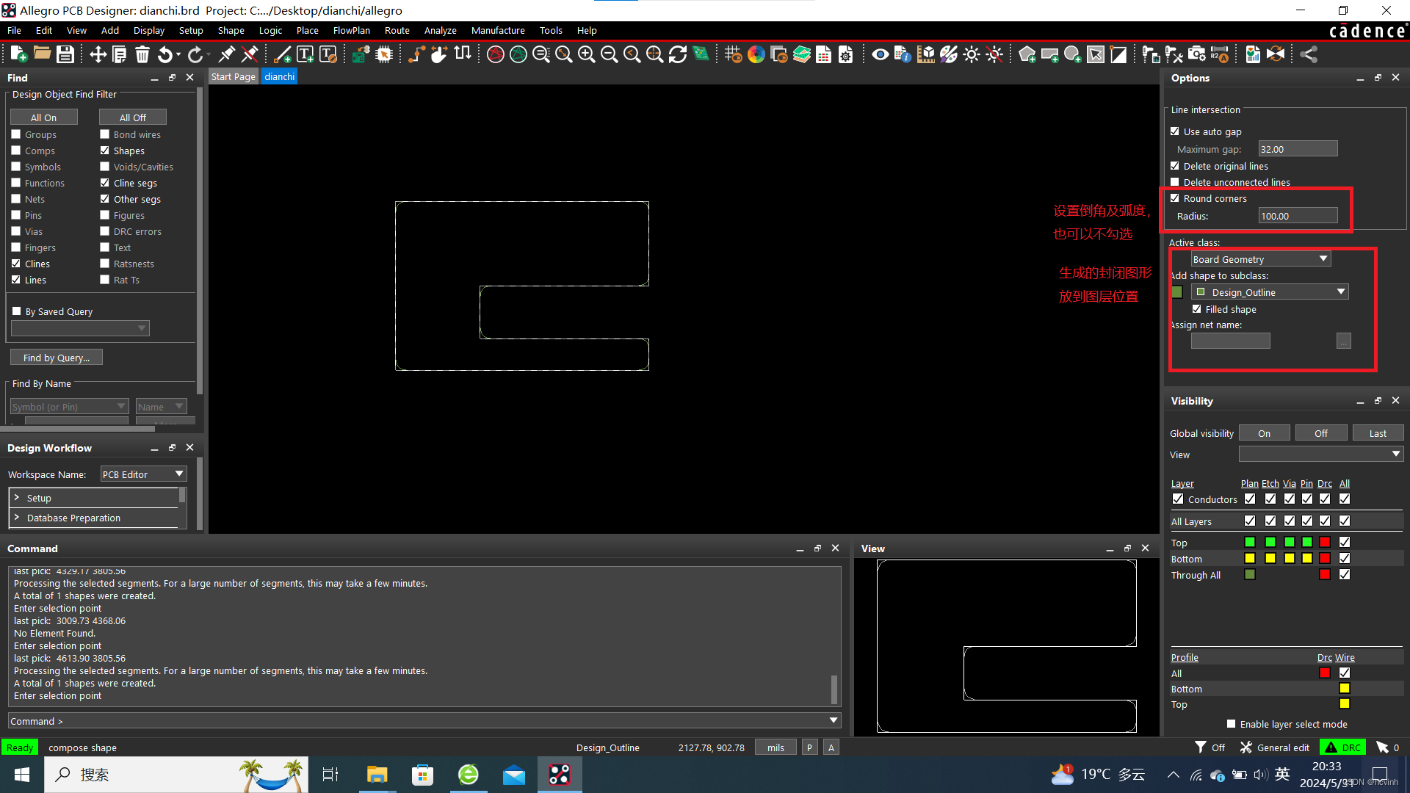Set global visibility On
This screenshot has width=1410, height=793.
coord(1264,433)
